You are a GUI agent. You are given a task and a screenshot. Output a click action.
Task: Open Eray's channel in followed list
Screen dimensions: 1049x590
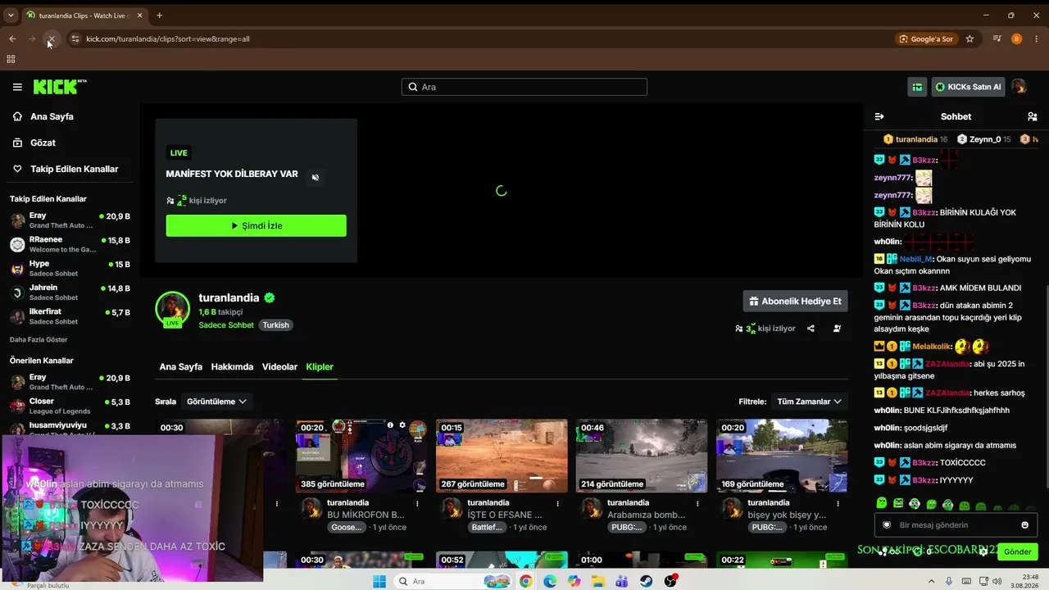pyautogui.click(x=70, y=220)
